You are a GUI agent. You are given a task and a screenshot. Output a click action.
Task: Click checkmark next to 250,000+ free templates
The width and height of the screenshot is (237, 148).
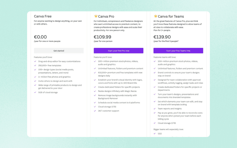(35, 65)
